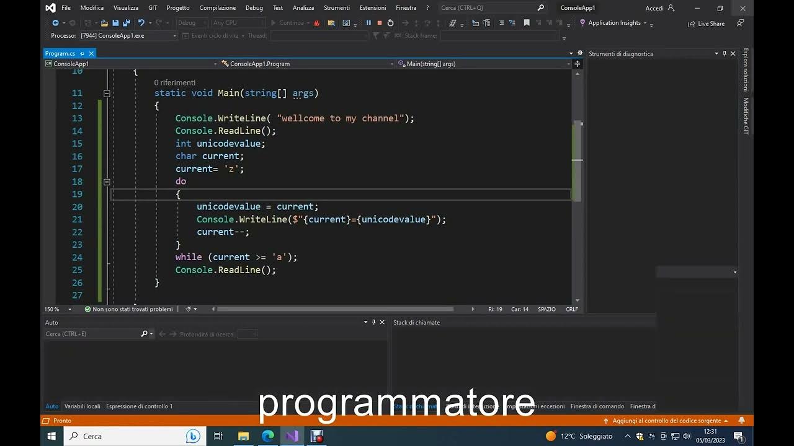Open Strumenti di diagnostica window options arrow
The height and width of the screenshot is (446, 794).
(x=716, y=54)
